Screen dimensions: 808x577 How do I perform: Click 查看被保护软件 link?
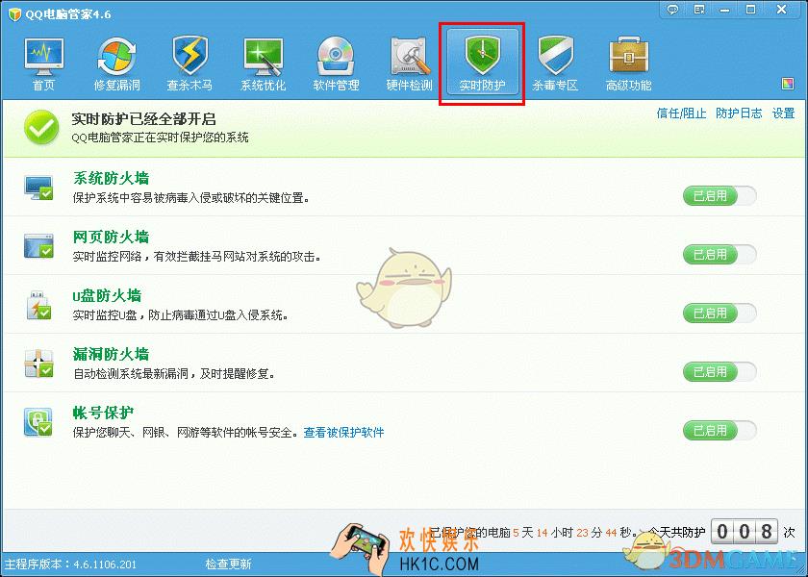click(x=343, y=432)
